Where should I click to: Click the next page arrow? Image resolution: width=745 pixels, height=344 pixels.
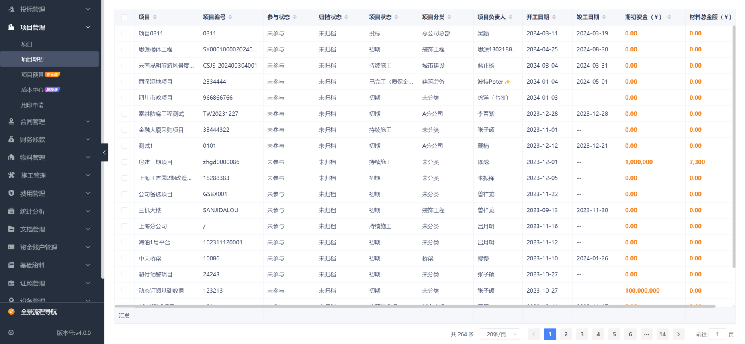pos(679,334)
